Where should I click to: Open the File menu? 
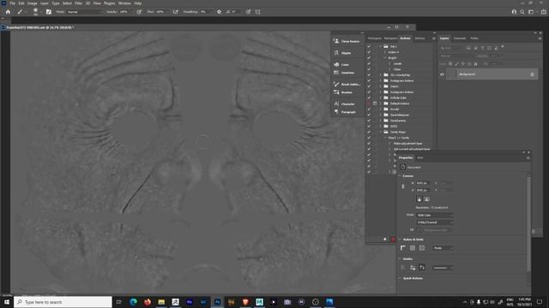(x=13, y=3)
